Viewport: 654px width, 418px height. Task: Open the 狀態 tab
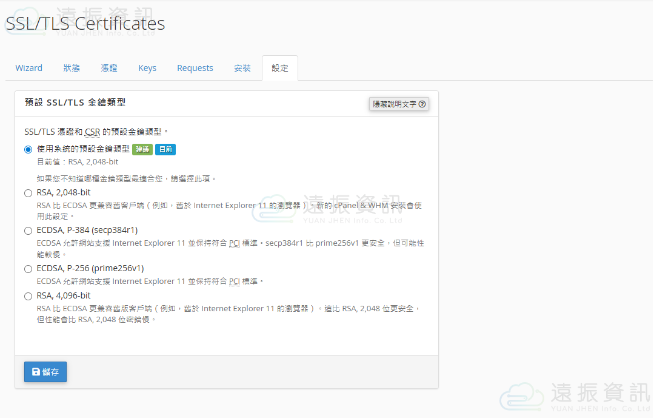[71, 68]
